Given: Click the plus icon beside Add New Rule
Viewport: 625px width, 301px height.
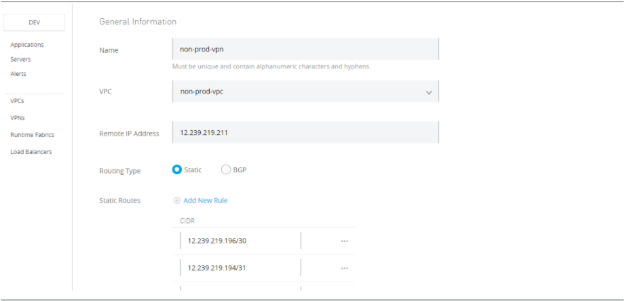Looking at the screenshot, I should click(177, 201).
